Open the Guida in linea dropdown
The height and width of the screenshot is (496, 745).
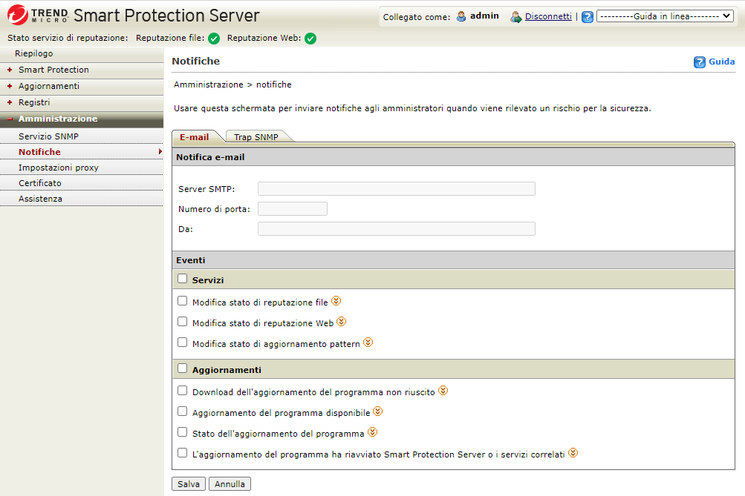click(665, 16)
